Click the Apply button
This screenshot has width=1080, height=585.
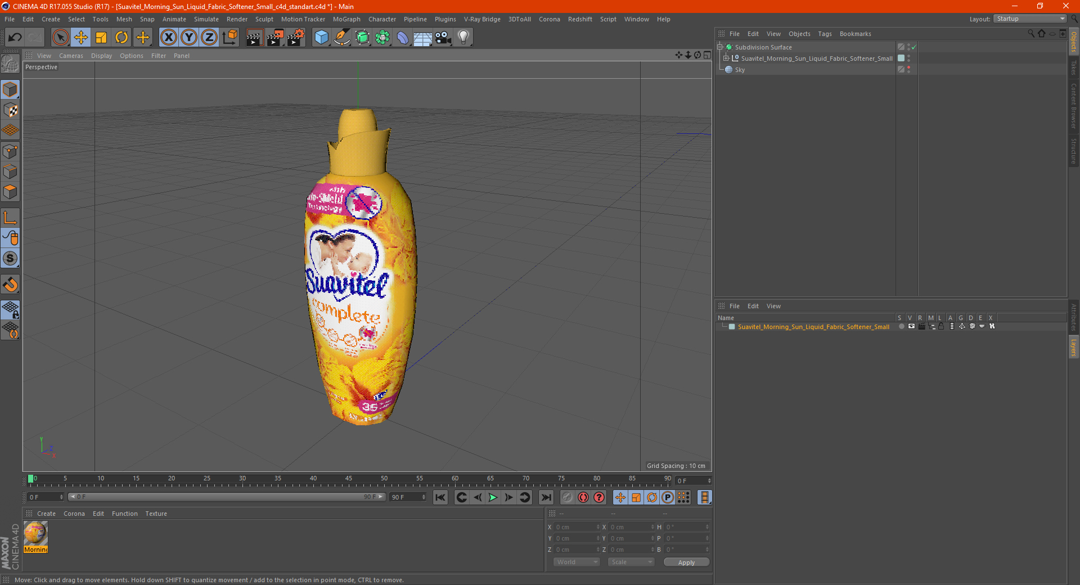coord(686,562)
